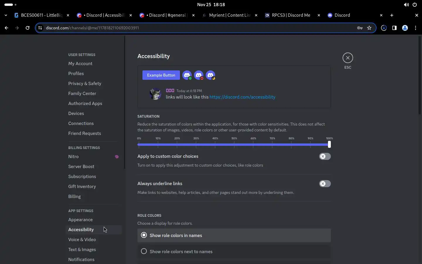Open a new browser tab with plus
This screenshot has width=422, height=264.
click(x=392, y=15)
